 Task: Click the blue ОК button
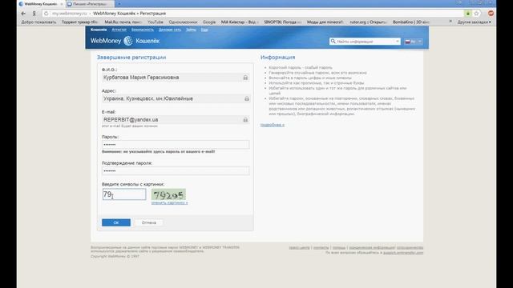(x=116, y=222)
